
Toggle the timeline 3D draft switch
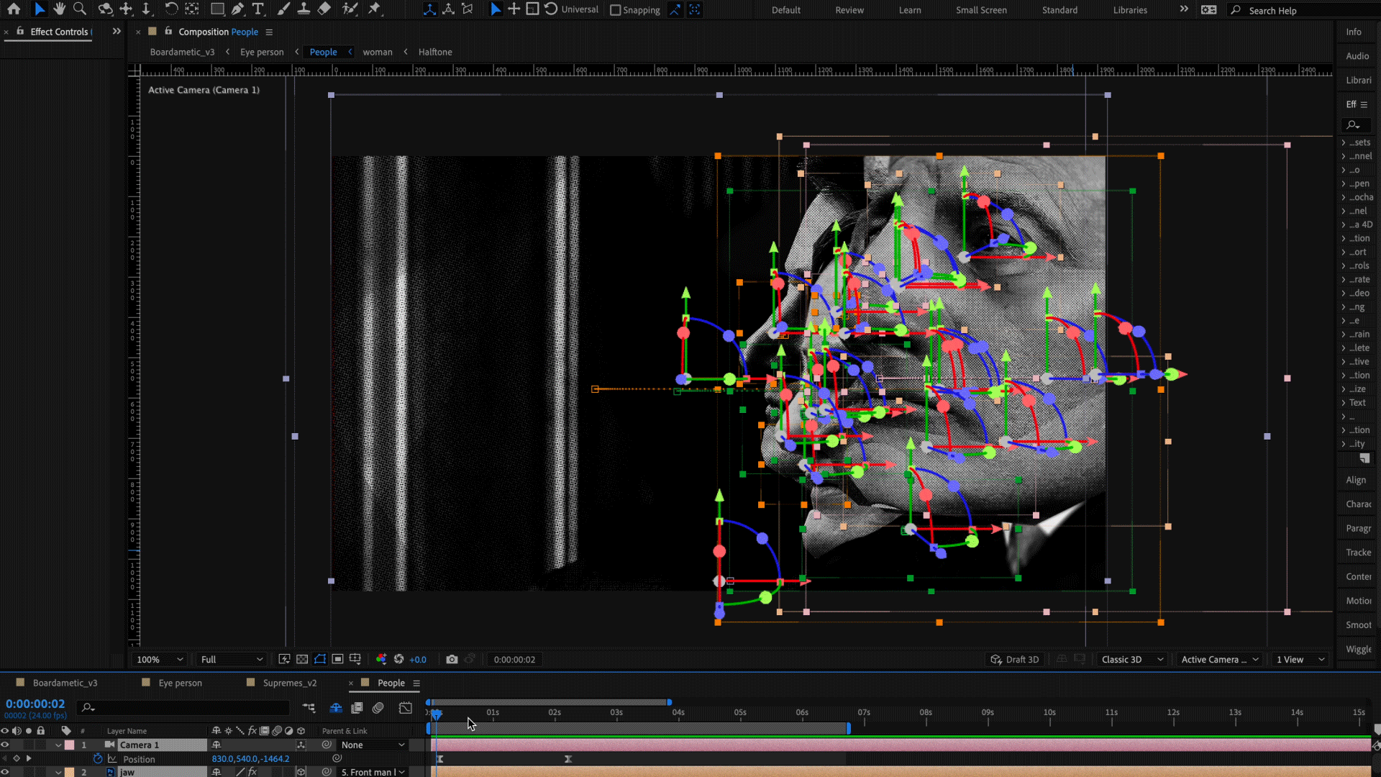[336, 708]
